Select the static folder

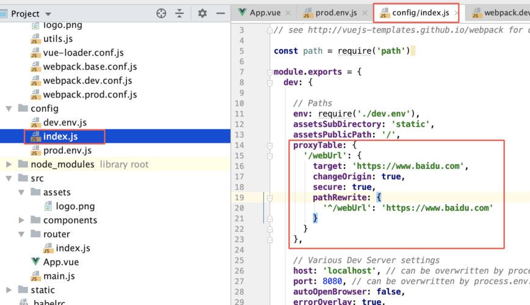tap(43, 290)
